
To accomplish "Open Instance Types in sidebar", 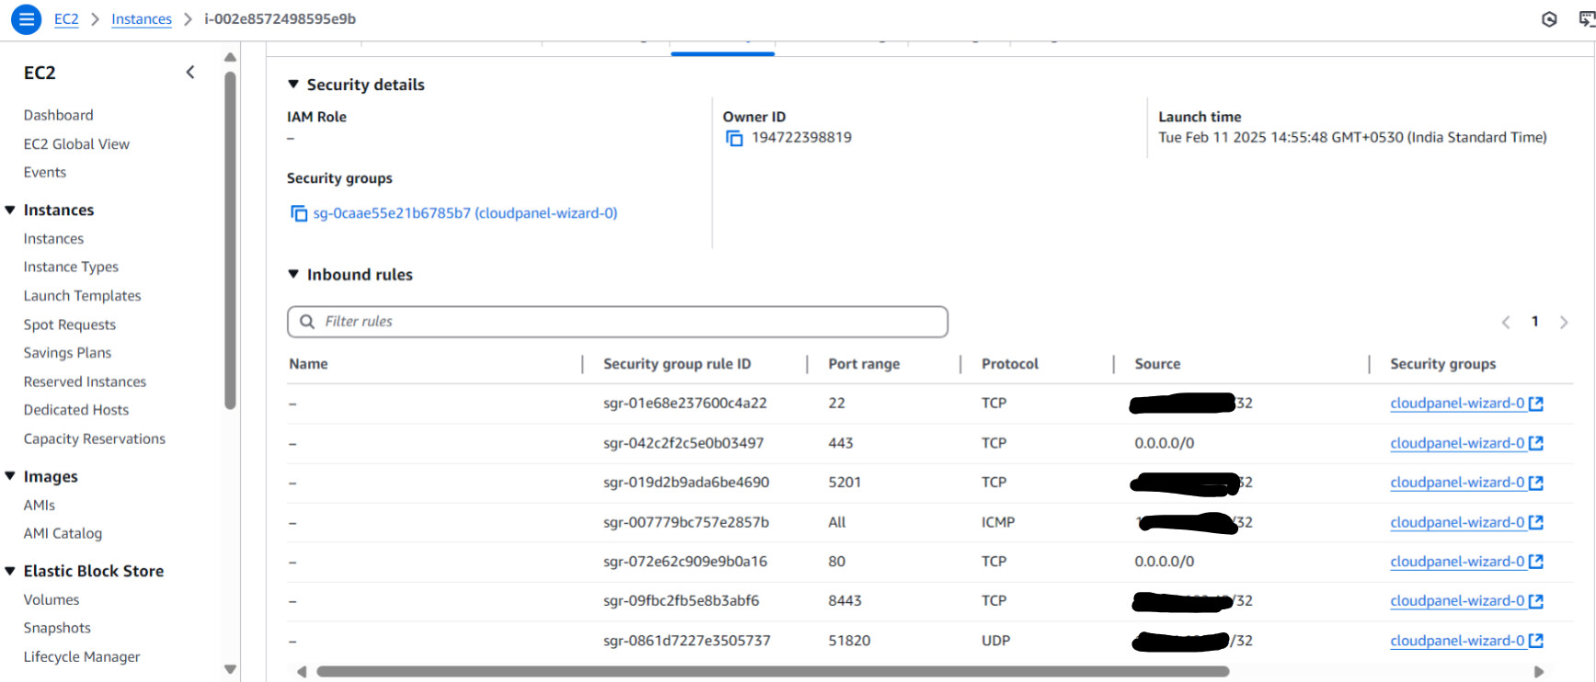I will coord(71,267).
